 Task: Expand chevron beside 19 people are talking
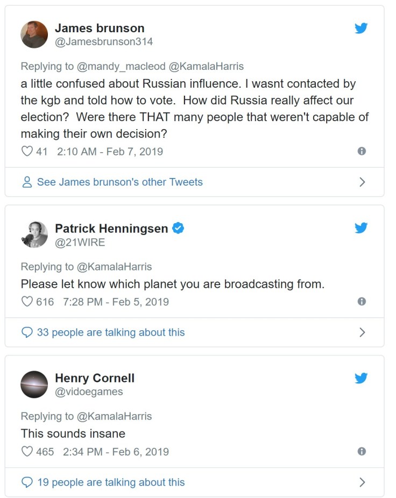(x=362, y=482)
